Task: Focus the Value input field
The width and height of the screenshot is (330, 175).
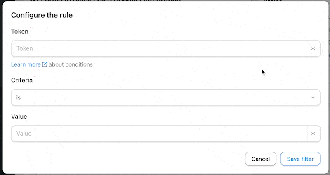Action: (x=158, y=134)
